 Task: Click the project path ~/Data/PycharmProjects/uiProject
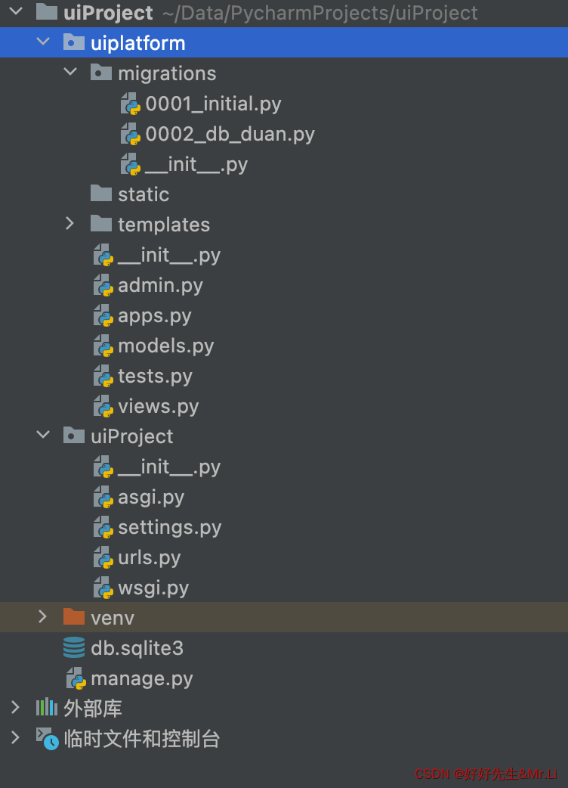pyautogui.click(x=320, y=13)
